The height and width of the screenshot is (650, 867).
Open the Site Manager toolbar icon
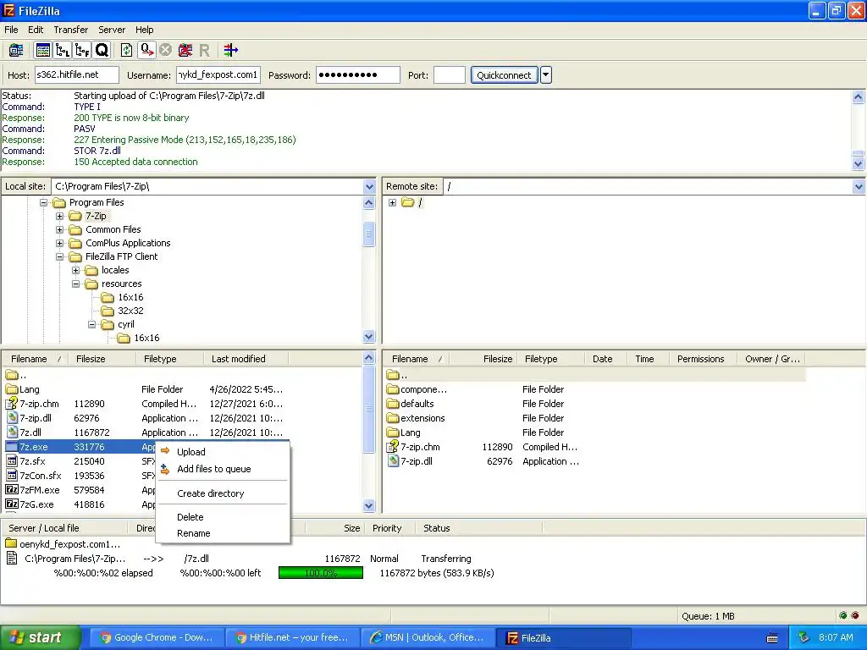15,50
